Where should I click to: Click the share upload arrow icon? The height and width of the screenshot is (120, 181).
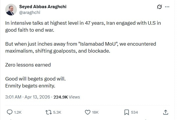coord(166,112)
